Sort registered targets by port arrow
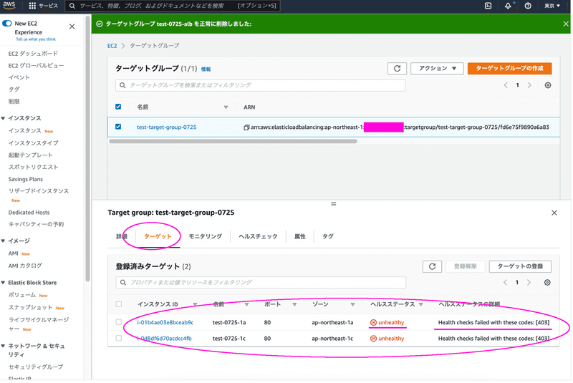Image resolution: width=573 pixels, height=383 pixels. click(294, 304)
